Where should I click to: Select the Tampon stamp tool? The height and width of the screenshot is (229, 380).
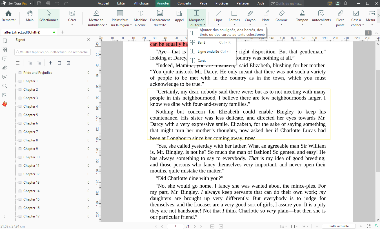(302, 17)
